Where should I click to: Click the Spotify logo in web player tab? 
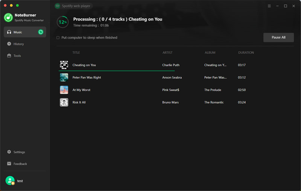click(x=58, y=6)
